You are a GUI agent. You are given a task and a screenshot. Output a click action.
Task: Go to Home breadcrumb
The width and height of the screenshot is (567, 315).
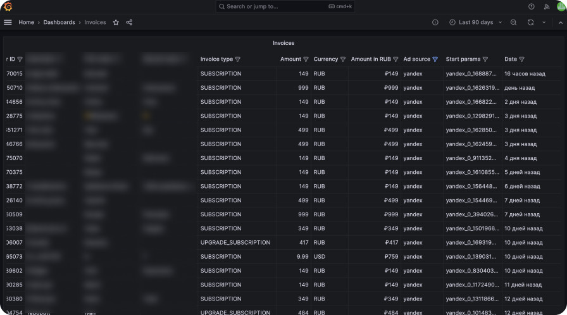tap(26, 22)
